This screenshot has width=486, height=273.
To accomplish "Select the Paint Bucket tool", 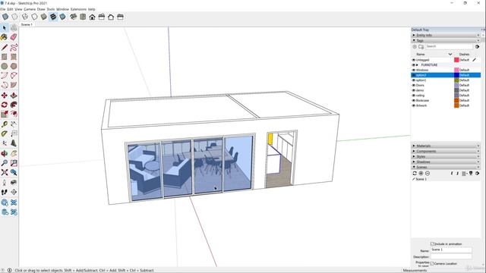I will (5, 37).
